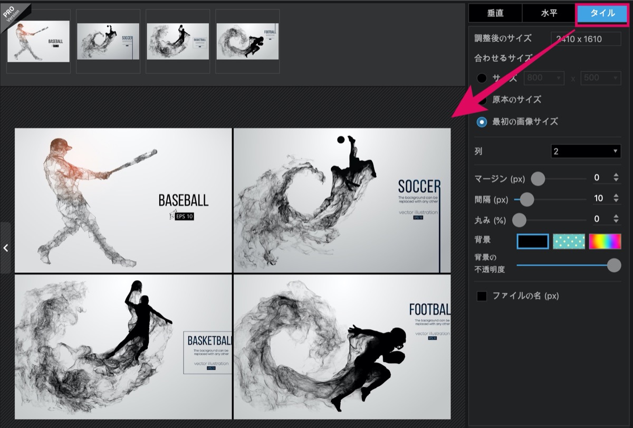Click the 丸み (%) slider handle
The height and width of the screenshot is (428, 633).
[x=520, y=219]
